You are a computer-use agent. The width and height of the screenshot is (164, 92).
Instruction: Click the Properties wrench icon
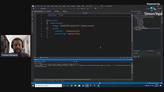click(x=139, y=57)
